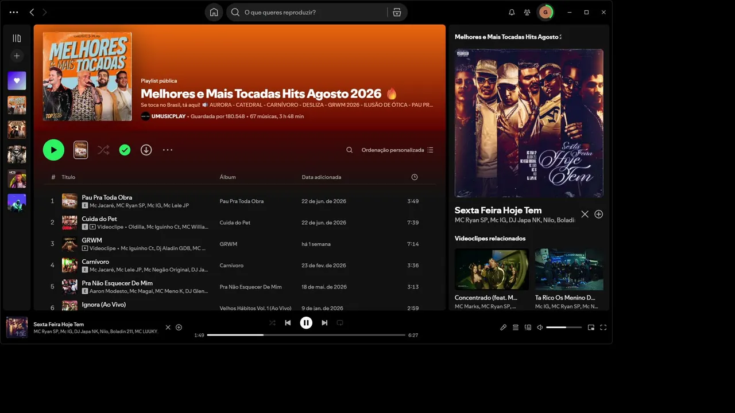Play the playlist with the big green button

pyautogui.click(x=53, y=150)
